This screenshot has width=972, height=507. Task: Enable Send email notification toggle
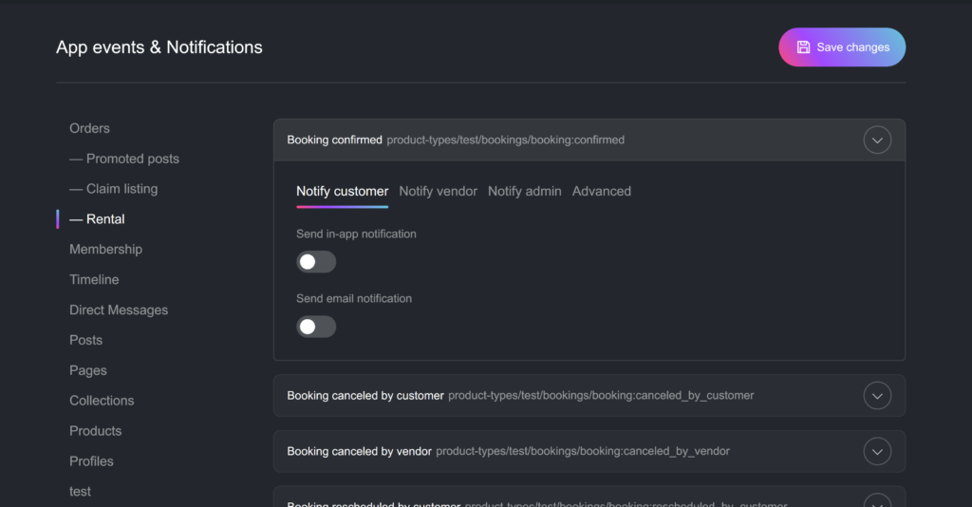316,327
